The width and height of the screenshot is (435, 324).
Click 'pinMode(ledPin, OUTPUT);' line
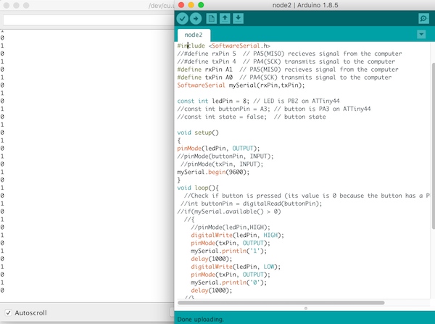(218, 149)
